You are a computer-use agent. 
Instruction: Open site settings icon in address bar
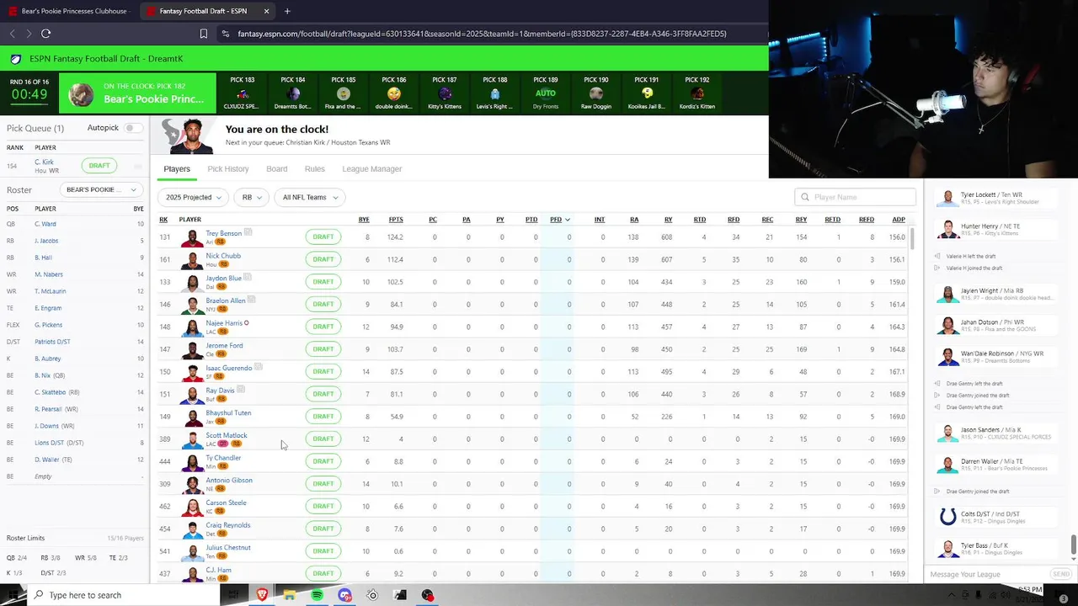coord(225,34)
